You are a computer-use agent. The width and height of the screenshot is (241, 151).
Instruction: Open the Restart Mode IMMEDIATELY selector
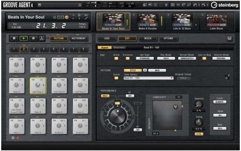coord(187,58)
